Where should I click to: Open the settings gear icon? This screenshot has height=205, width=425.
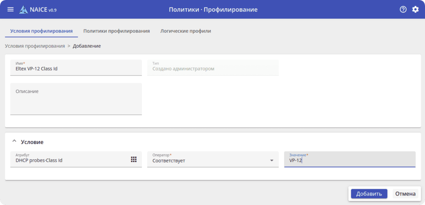pos(415,10)
